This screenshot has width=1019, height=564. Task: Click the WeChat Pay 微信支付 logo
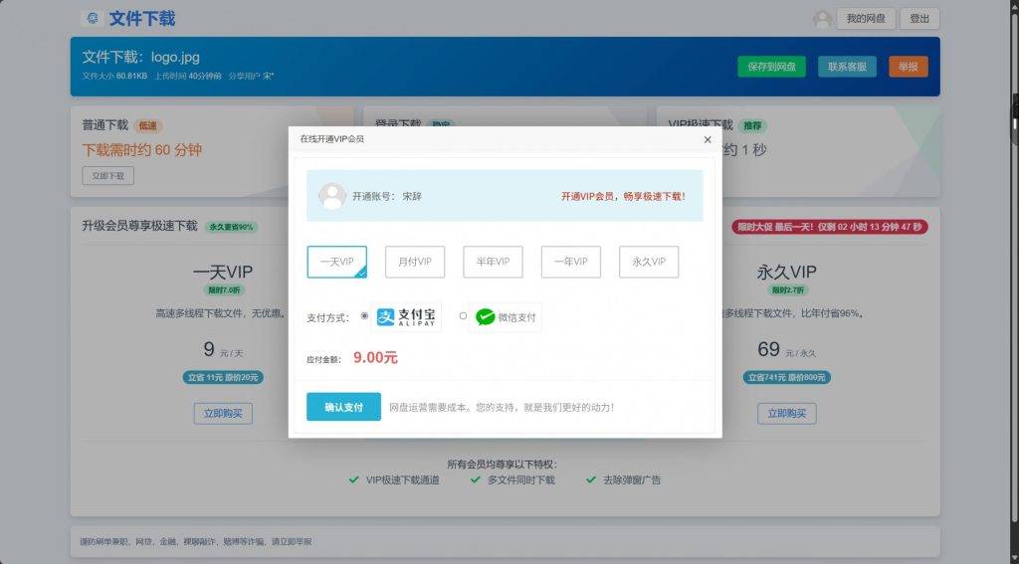506,317
